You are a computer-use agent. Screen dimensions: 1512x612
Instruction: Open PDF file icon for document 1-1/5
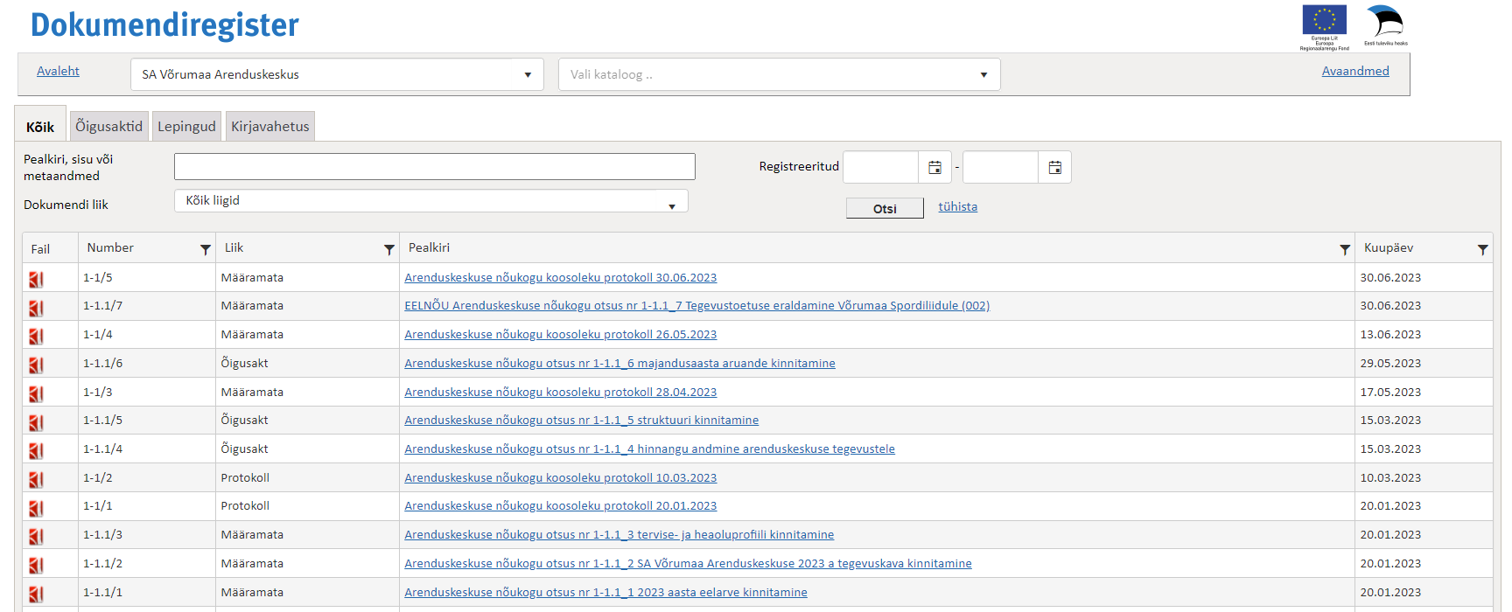coord(36,279)
